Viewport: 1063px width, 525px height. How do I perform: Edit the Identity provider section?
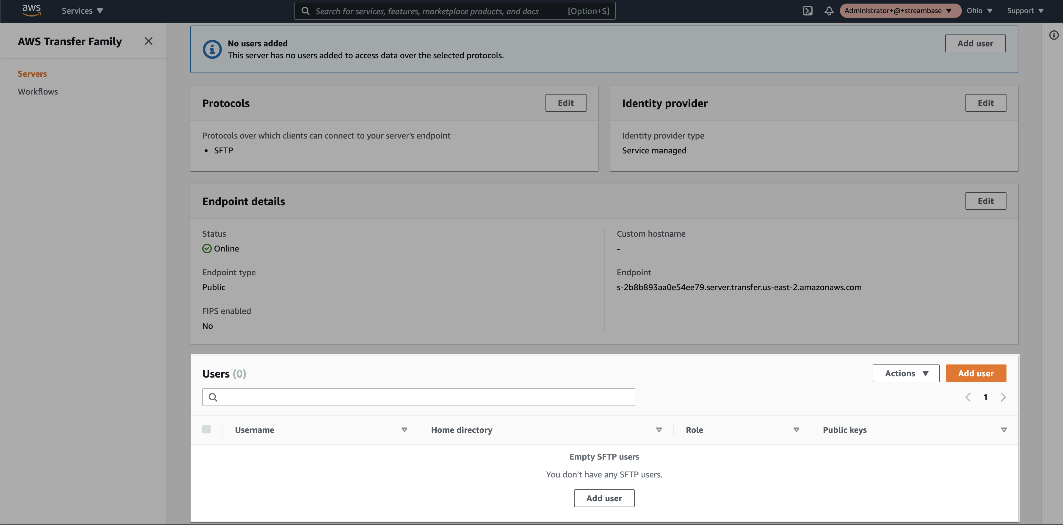coord(985,103)
